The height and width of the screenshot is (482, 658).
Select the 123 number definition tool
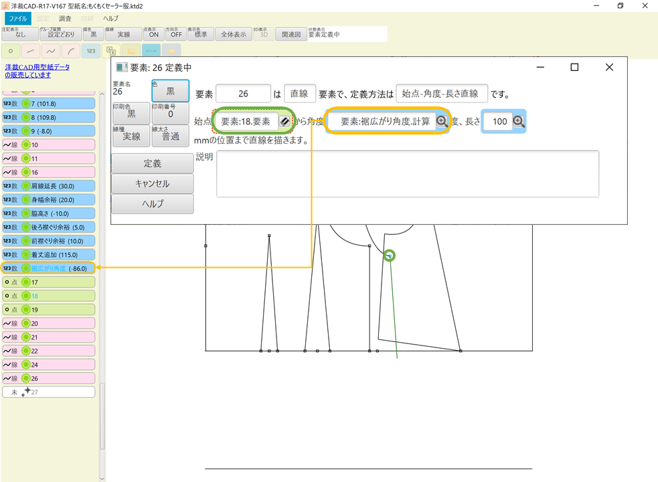90,50
